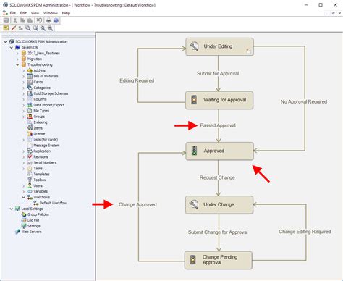The height and width of the screenshot is (281, 343).
Task: Collapse the Troubleshooting vault node
Action: (17, 64)
